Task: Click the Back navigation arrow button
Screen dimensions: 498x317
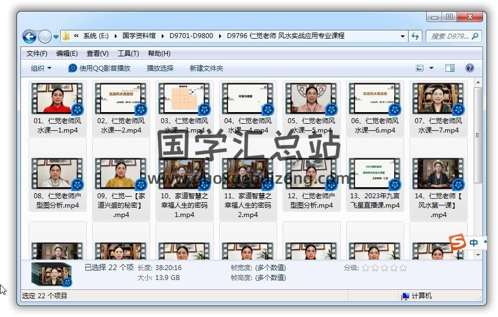Action: pyautogui.click(x=29, y=36)
